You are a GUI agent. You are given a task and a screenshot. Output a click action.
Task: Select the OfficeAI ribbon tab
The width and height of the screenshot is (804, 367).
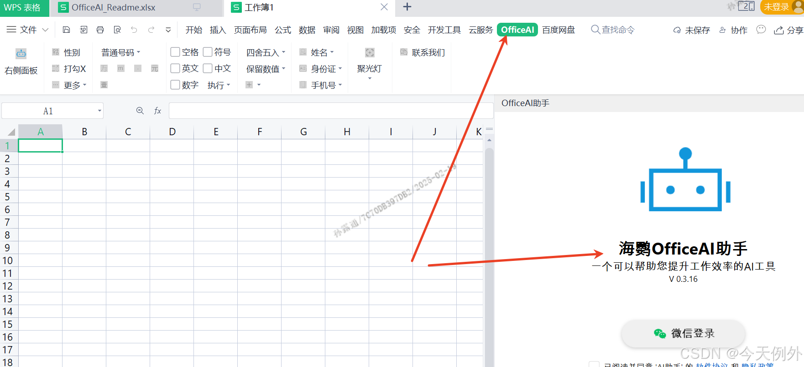(x=517, y=30)
